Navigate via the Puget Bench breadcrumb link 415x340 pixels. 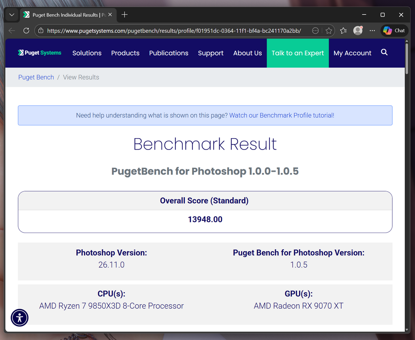(x=36, y=77)
